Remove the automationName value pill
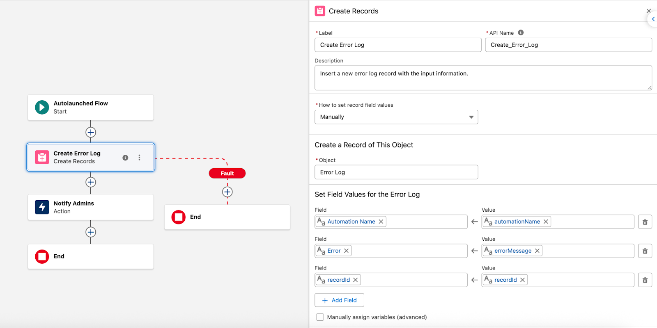657x328 pixels. click(546, 222)
